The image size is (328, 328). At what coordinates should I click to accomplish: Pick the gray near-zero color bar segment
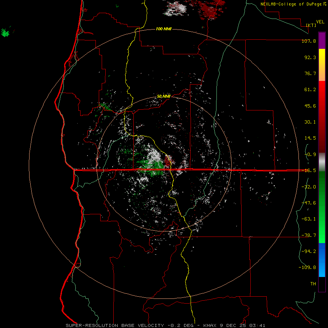click(322, 161)
